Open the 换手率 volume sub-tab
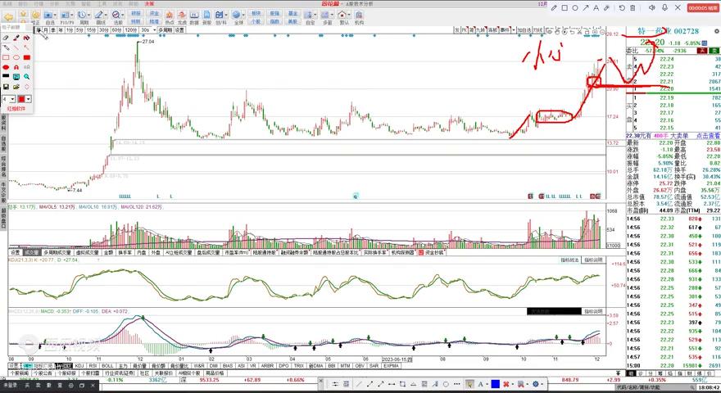721x393 pixels. click(125, 252)
